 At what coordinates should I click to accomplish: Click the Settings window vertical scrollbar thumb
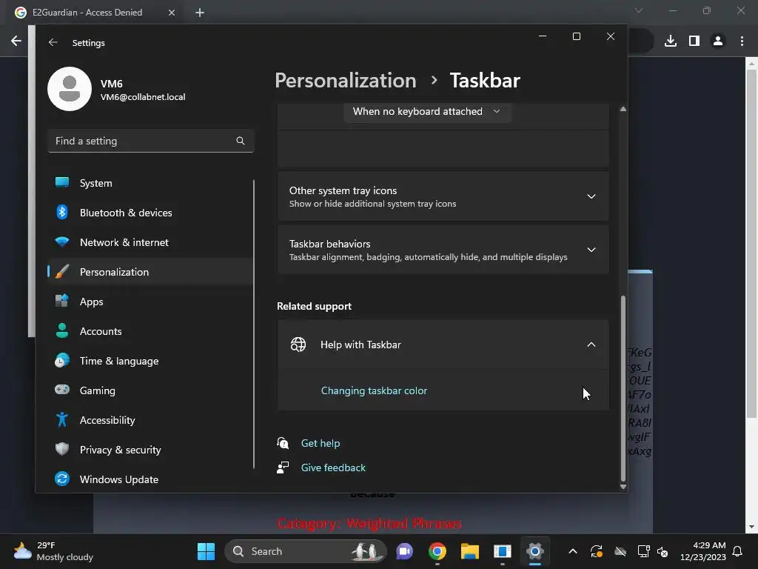(x=623, y=387)
